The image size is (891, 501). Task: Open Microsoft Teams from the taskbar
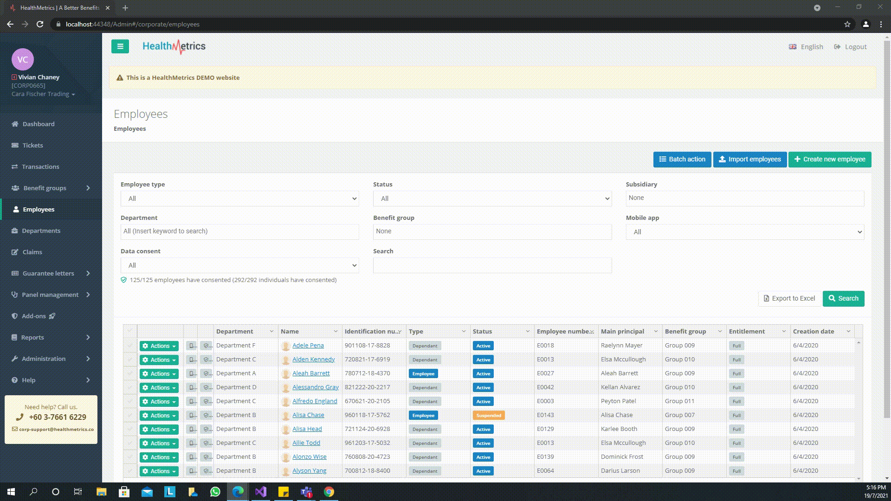306,492
